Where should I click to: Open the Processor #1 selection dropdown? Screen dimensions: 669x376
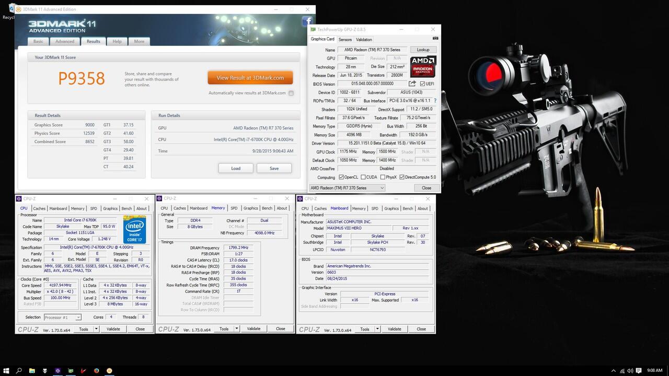pyautogui.click(x=62, y=317)
